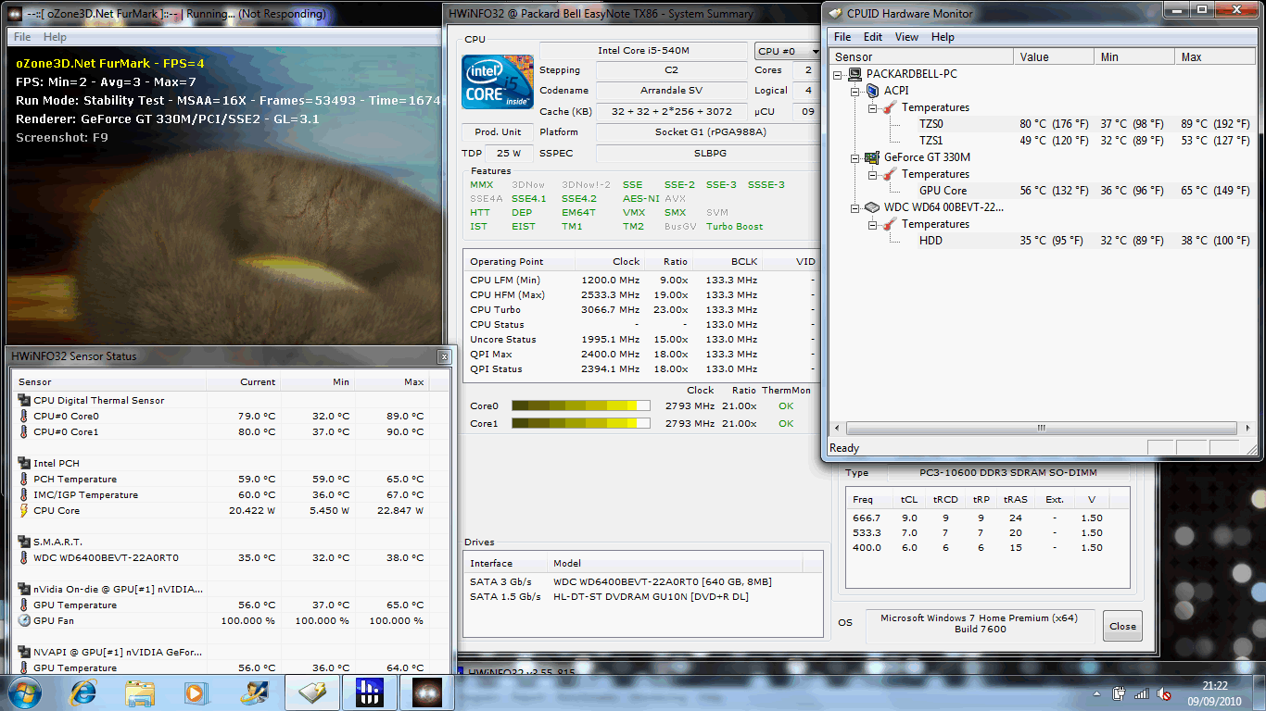Switch to FurMark taskbar button

click(426, 692)
